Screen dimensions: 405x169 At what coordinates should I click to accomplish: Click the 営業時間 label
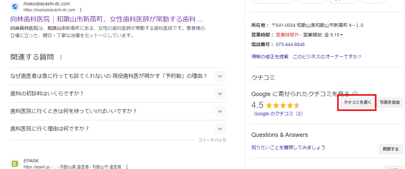263,35
